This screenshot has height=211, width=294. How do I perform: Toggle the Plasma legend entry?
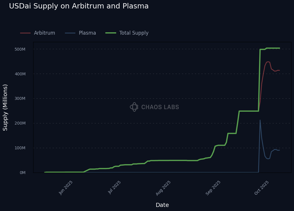coord(87,33)
